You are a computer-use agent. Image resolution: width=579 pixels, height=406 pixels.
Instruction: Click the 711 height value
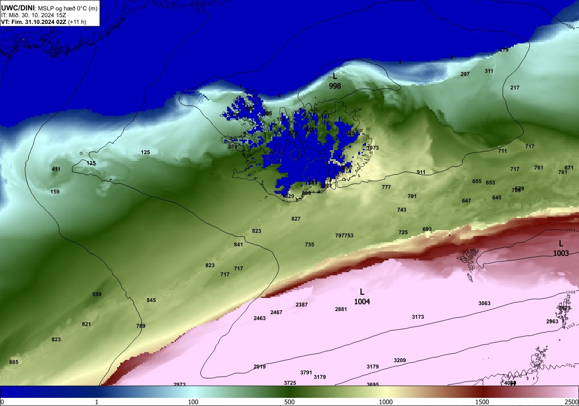coord(503,151)
